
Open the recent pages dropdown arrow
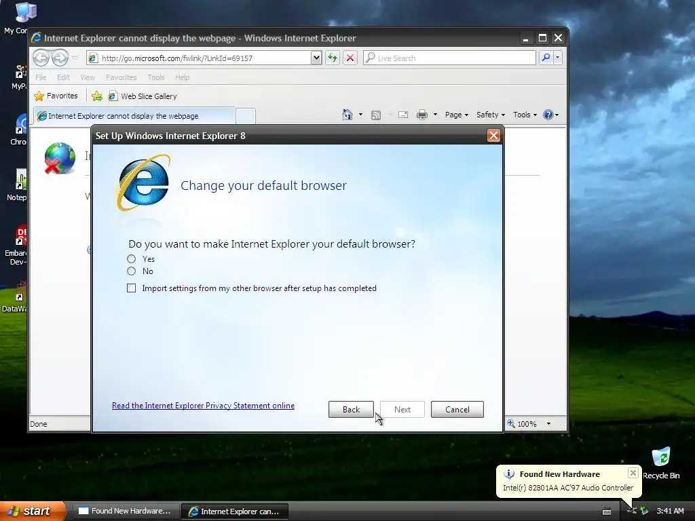tap(75, 58)
